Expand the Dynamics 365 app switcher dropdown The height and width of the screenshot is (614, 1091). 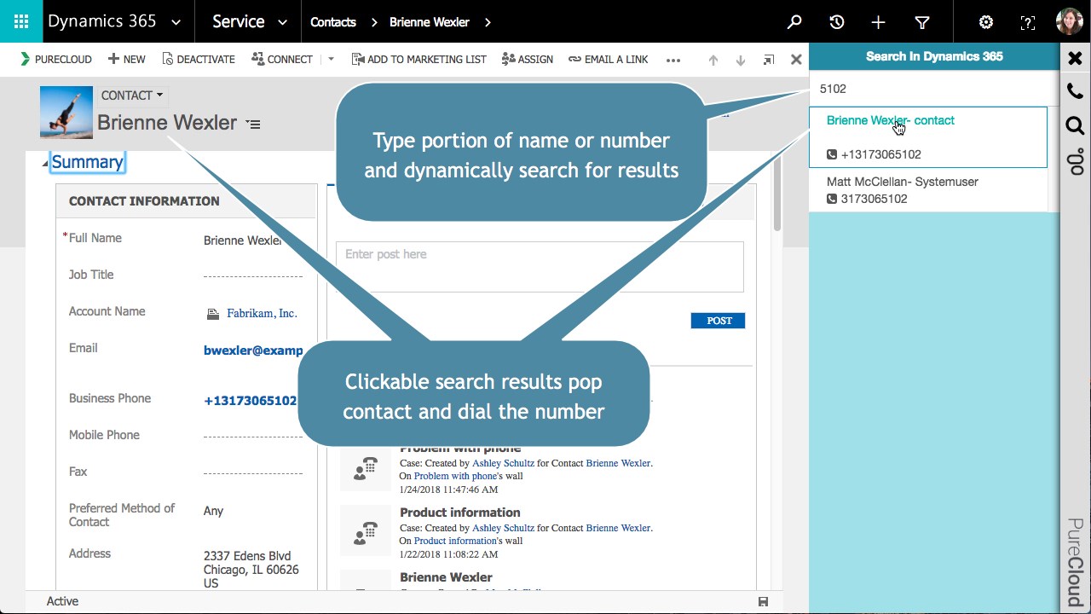click(x=176, y=23)
